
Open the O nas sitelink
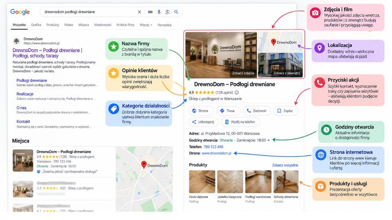pyautogui.click(x=21, y=108)
